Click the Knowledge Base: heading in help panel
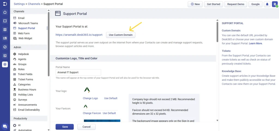Image resolution: width=279 pixels, height=131 pixels. [x=232, y=71]
